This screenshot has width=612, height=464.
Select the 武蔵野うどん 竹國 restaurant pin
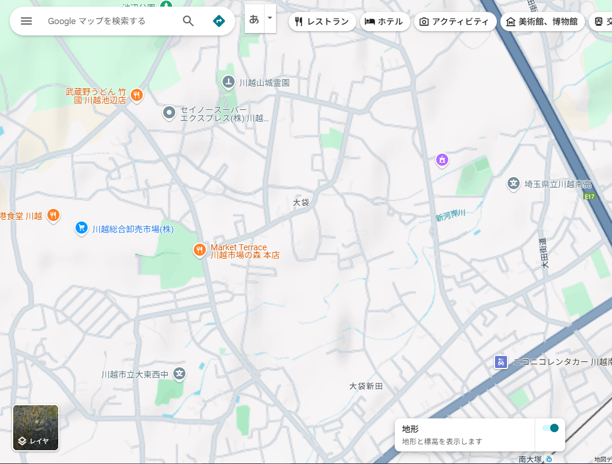[x=136, y=95]
